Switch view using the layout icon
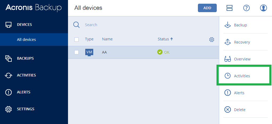Image resolution: width=272 pixels, height=124 pixels. [x=229, y=8]
